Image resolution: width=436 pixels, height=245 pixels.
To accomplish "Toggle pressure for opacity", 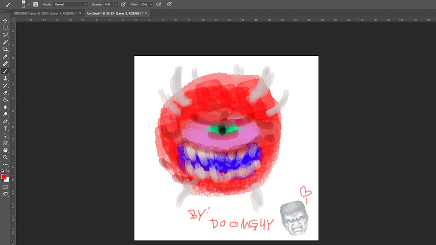I will (x=124, y=4).
